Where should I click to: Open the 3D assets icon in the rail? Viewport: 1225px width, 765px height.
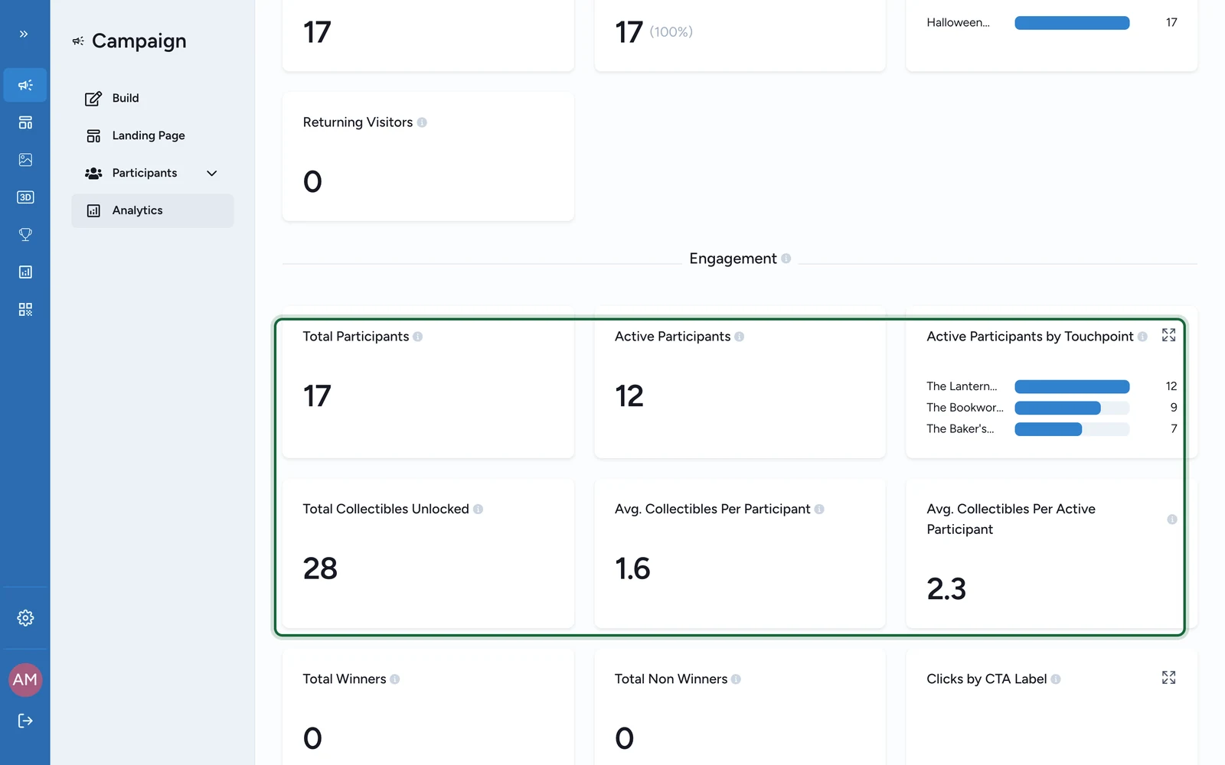pyautogui.click(x=25, y=197)
